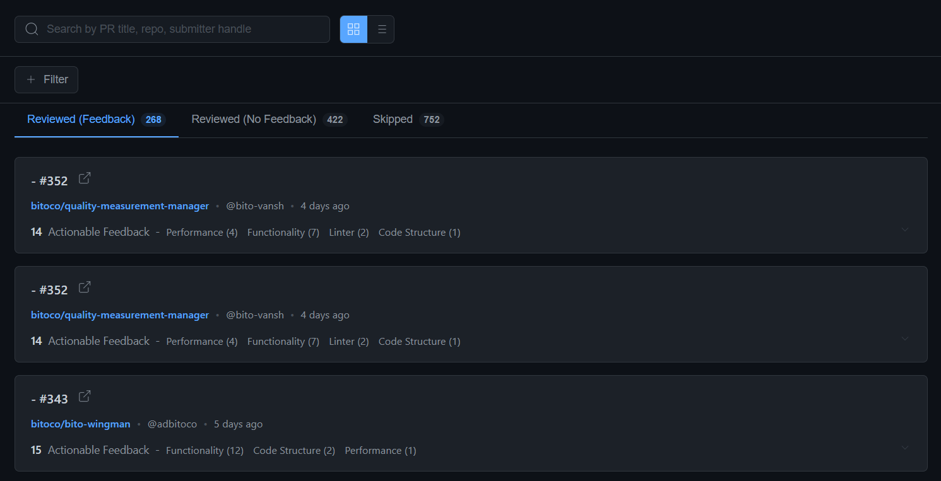Open the Skipped tab
Viewport: 941px width, 481px height.
pos(393,119)
